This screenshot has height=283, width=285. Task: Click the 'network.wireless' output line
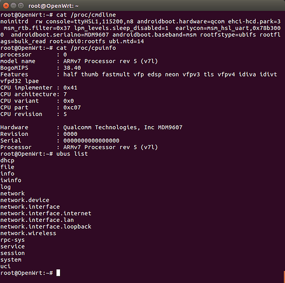click(28, 233)
